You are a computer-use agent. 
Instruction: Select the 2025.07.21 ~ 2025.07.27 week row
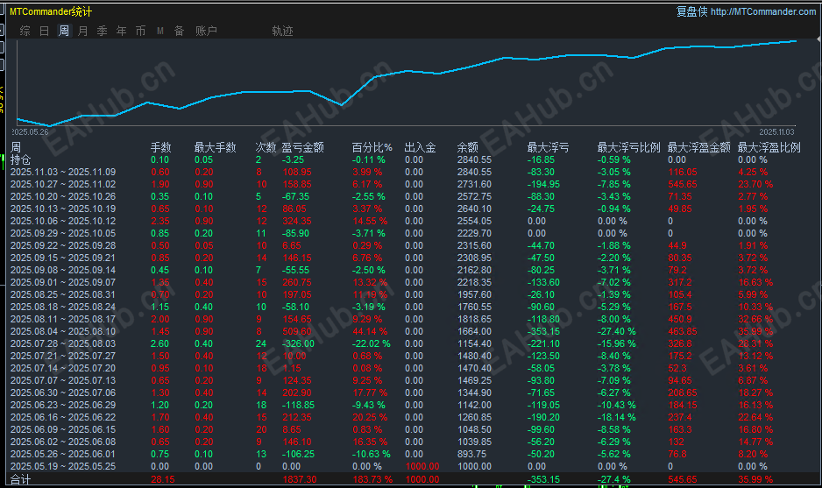click(x=412, y=356)
